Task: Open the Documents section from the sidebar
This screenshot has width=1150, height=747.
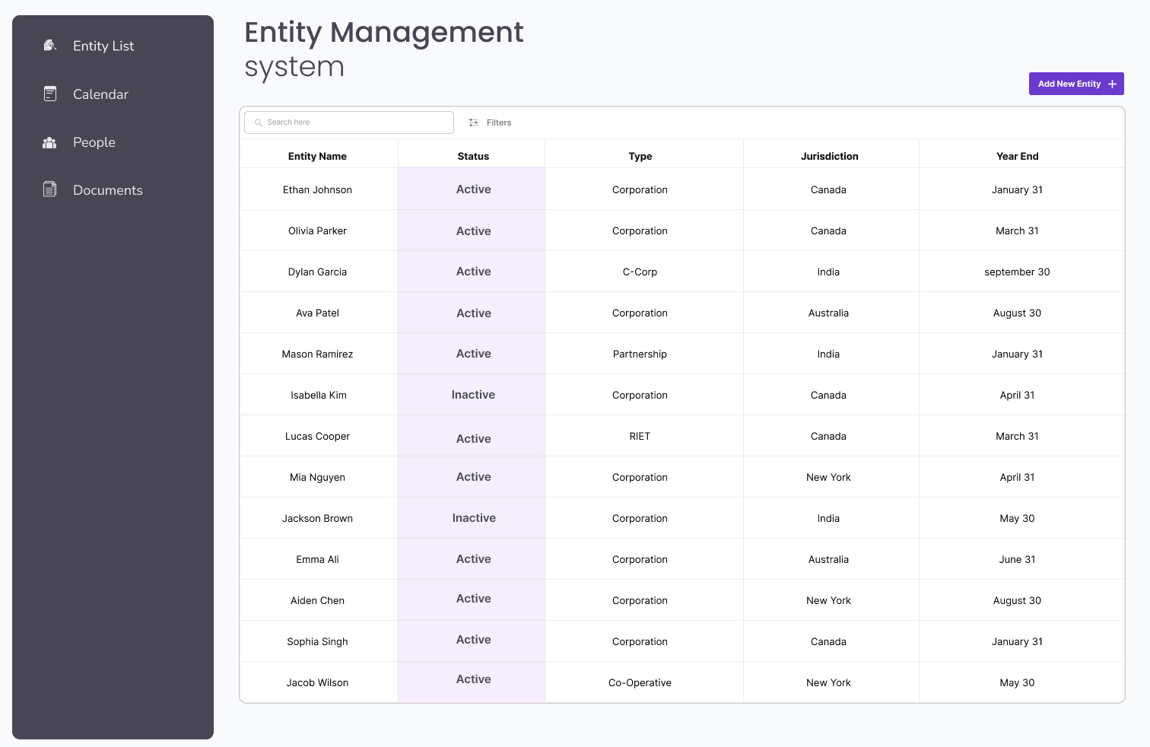Action: [107, 189]
